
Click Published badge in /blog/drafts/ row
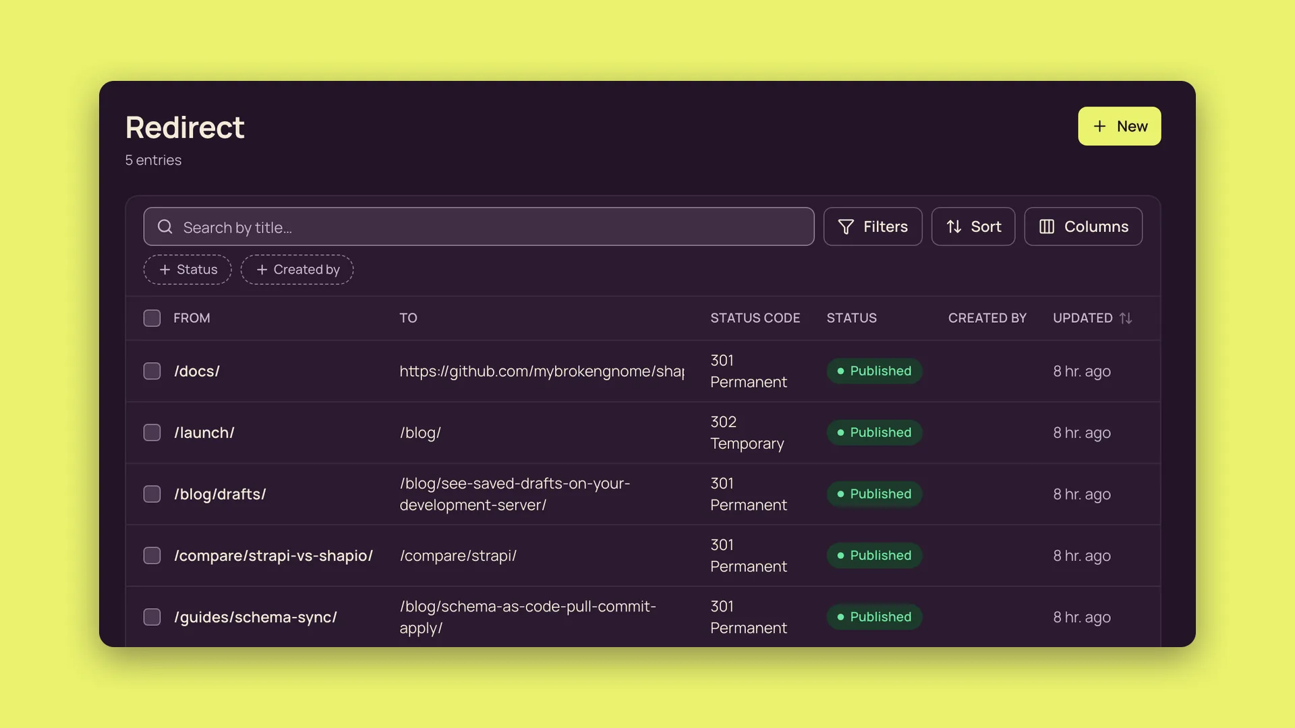point(874,494)
